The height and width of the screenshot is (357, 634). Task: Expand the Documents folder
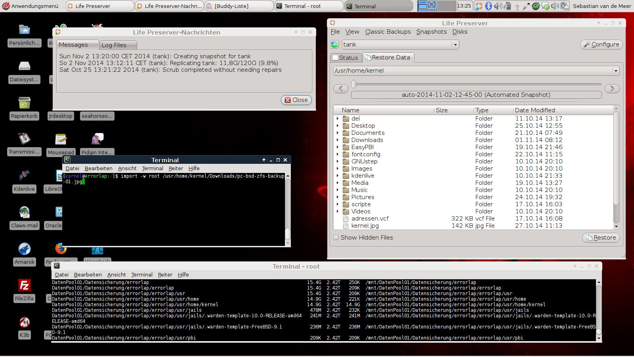(338, 133)
